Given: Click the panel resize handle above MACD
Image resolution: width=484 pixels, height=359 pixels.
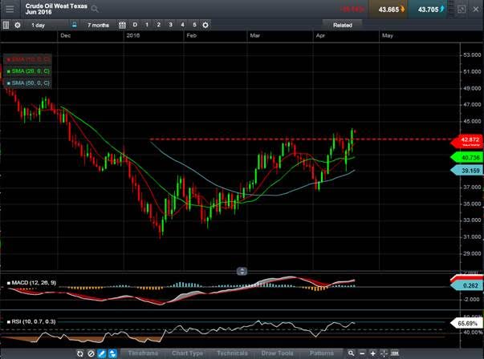Looking at the screenshot, I should point(242,271).
